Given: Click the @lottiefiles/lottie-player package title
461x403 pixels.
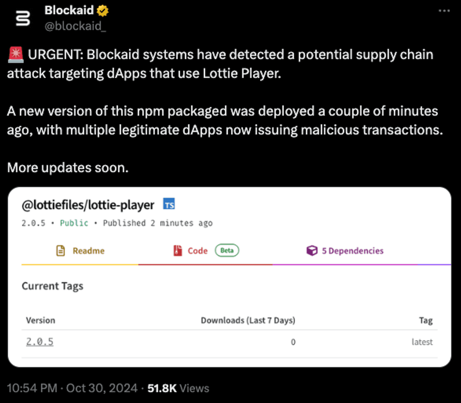Looking at the screenshot, I should click(88, 205).
